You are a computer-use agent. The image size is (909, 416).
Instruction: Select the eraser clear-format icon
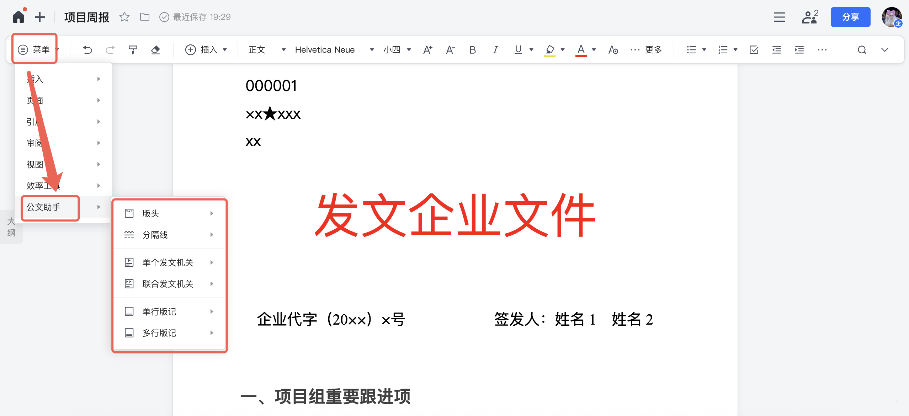(155, 50)
